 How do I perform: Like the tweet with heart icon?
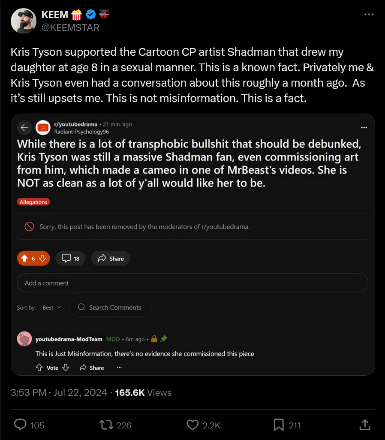point(192,425)
